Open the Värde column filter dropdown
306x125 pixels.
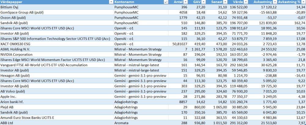pyautogui.click(x=246, y=2)
